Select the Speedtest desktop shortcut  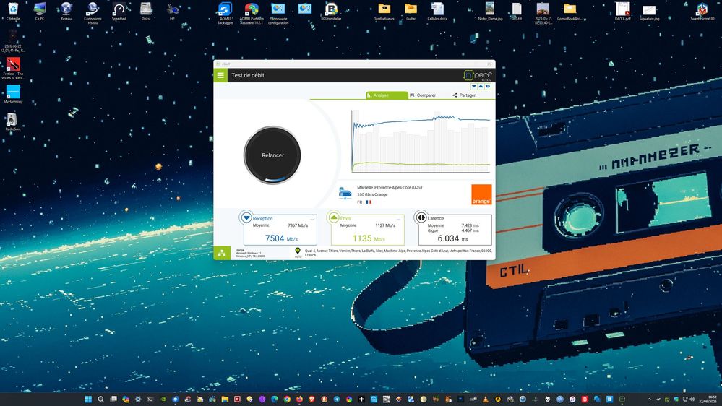click(119, 12)
